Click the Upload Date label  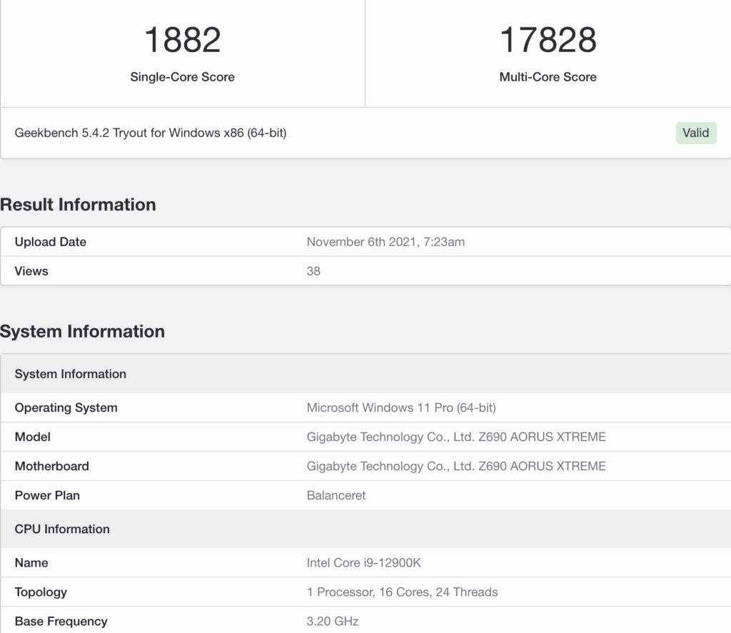[51, 242]
